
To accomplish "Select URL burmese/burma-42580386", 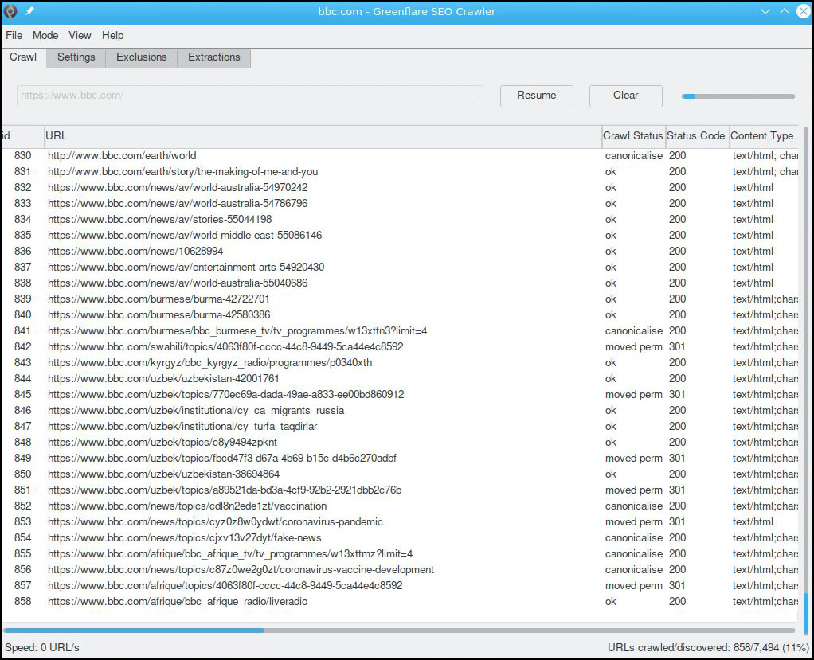I will click(x=158, y=314).
